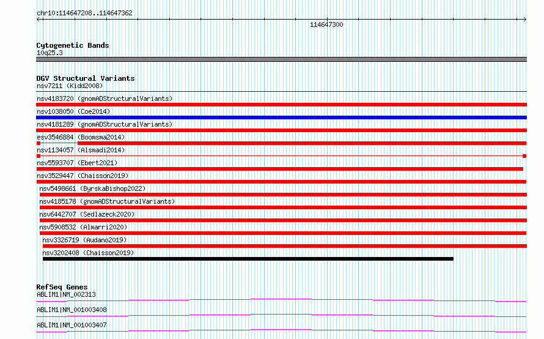Screen dimensions: 544x339
Task: Click the red bar for nsv3529447
Action: [281, 182]
